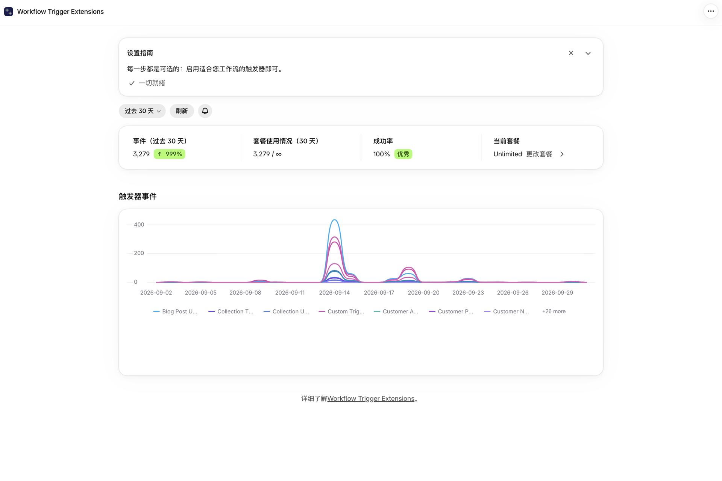The width and height of the screenshot is (722, 481).
Task: Click the 2026-09-14 peak on the chart
Action: click(334, 220)
